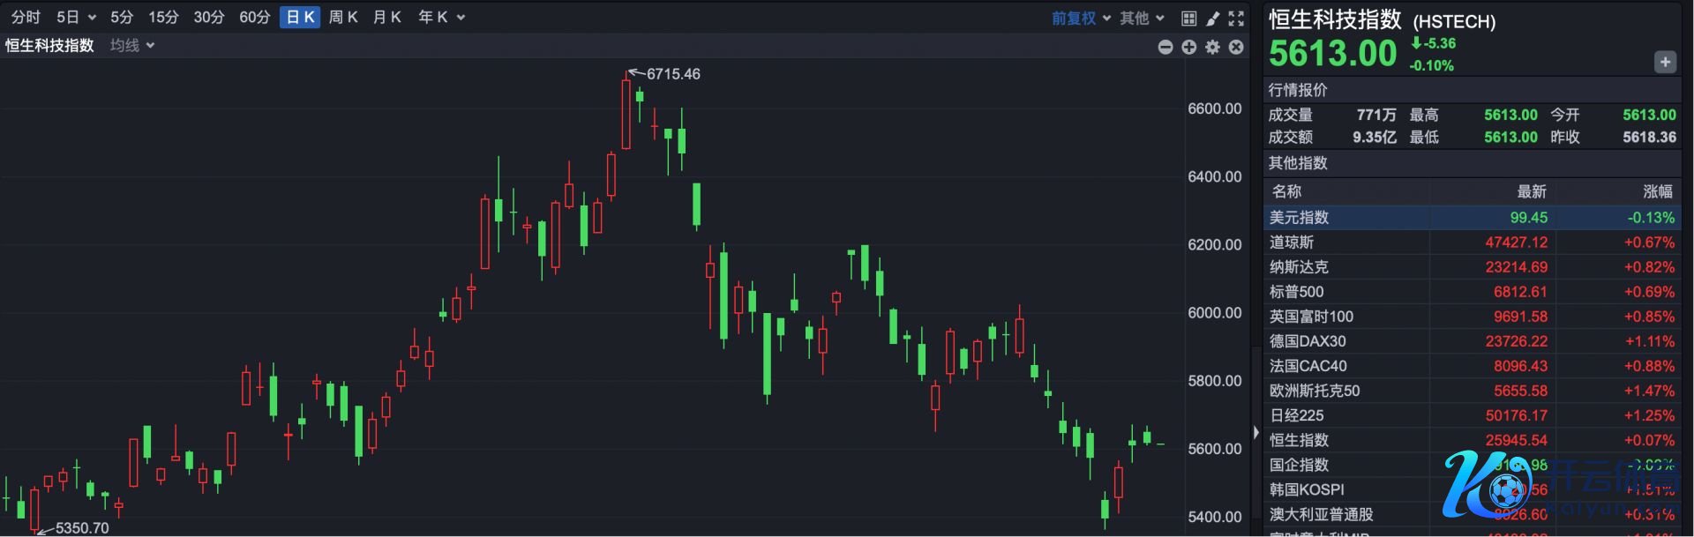Sort index list by 涨幅 column
The width and height of the screenshot is (1694, 537).
pos(1657,191)
